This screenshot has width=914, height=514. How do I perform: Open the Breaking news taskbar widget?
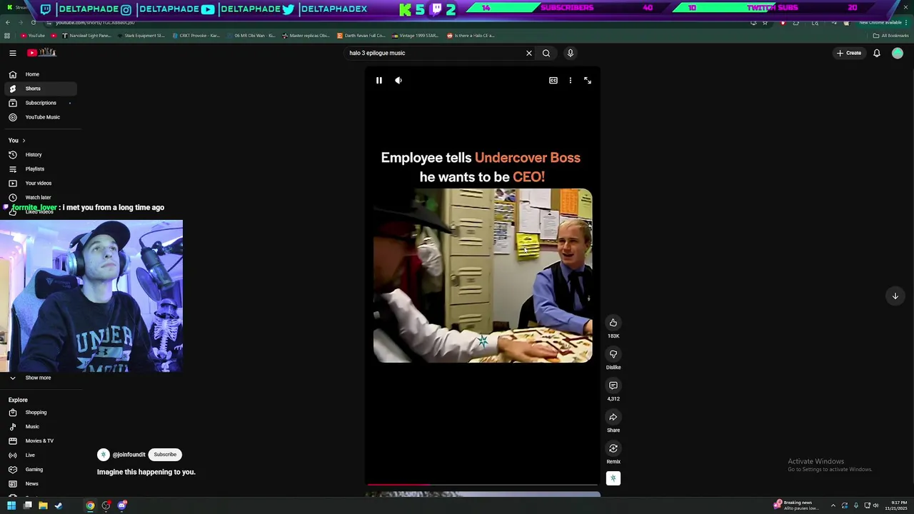796,505
